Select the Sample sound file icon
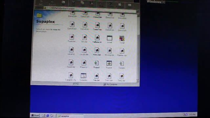Image resolution: width=210 pixels, height=118 pixels. tap(122, 63)
